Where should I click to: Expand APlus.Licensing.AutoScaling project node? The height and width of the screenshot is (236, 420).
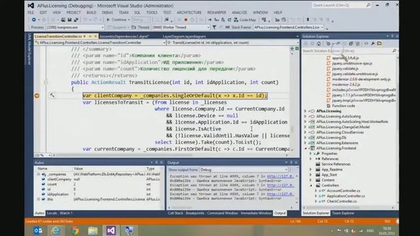coord(305,117)
